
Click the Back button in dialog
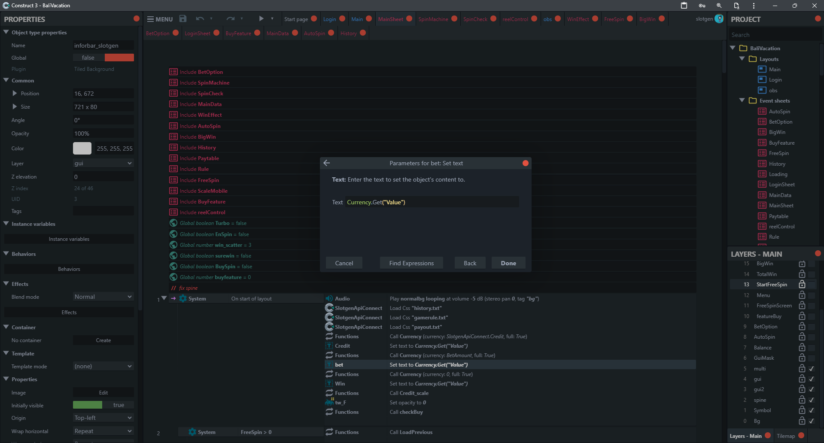[x=470, y=263]
